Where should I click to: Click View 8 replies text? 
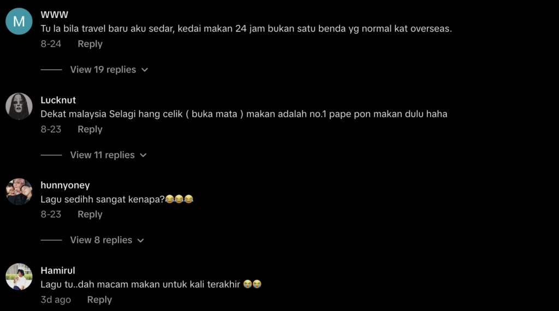point(101,240)
